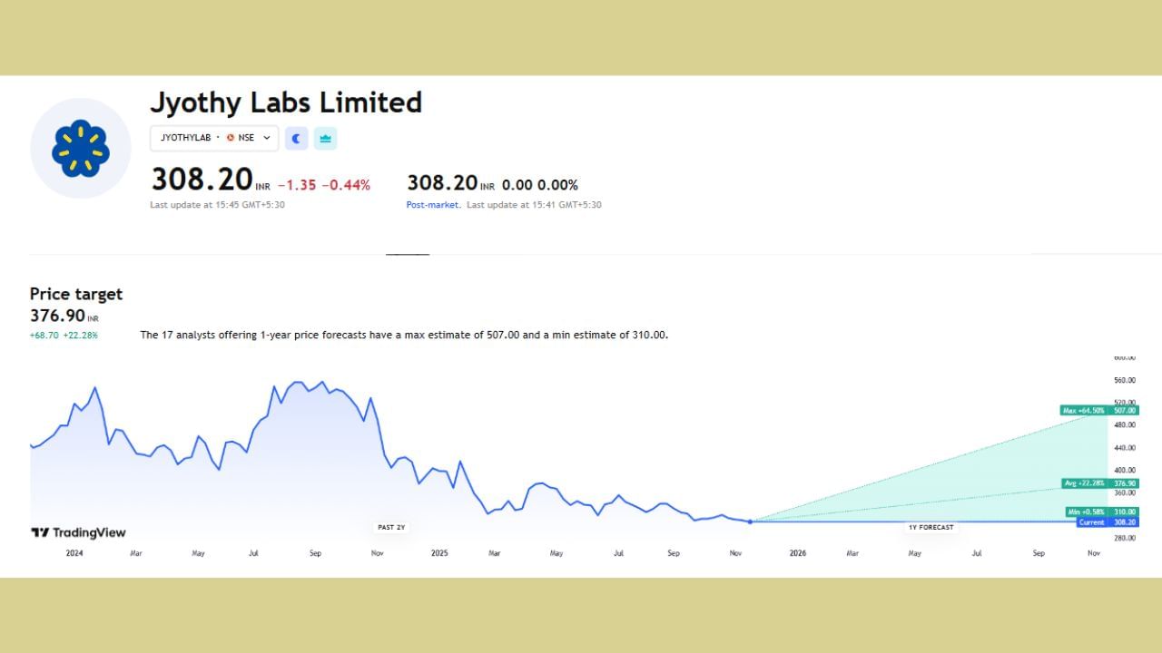Image resolution: width=1162 pixels, height=653 pixels.
Task: Click the Max +64.50% forecast label
Action: 1084,411
